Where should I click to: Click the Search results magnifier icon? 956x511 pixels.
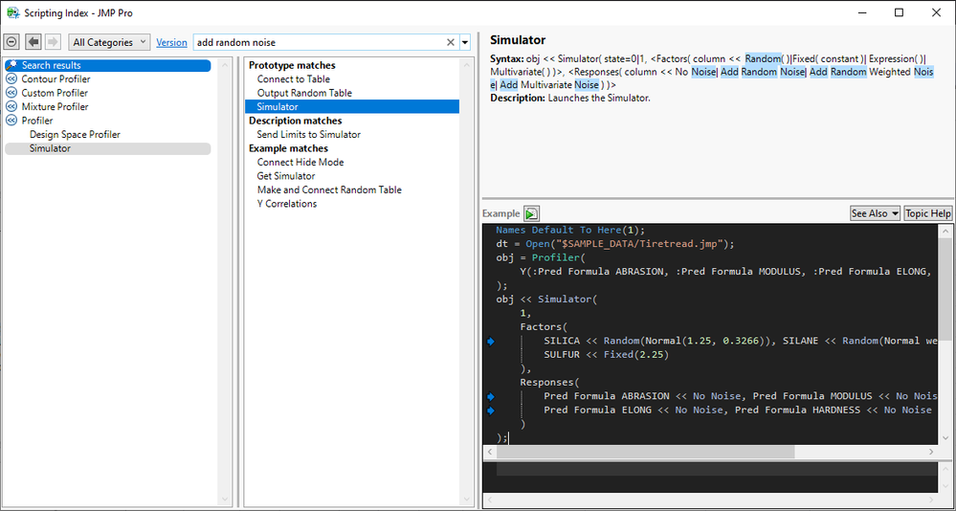pyautogui.click(x=12, y=66)
